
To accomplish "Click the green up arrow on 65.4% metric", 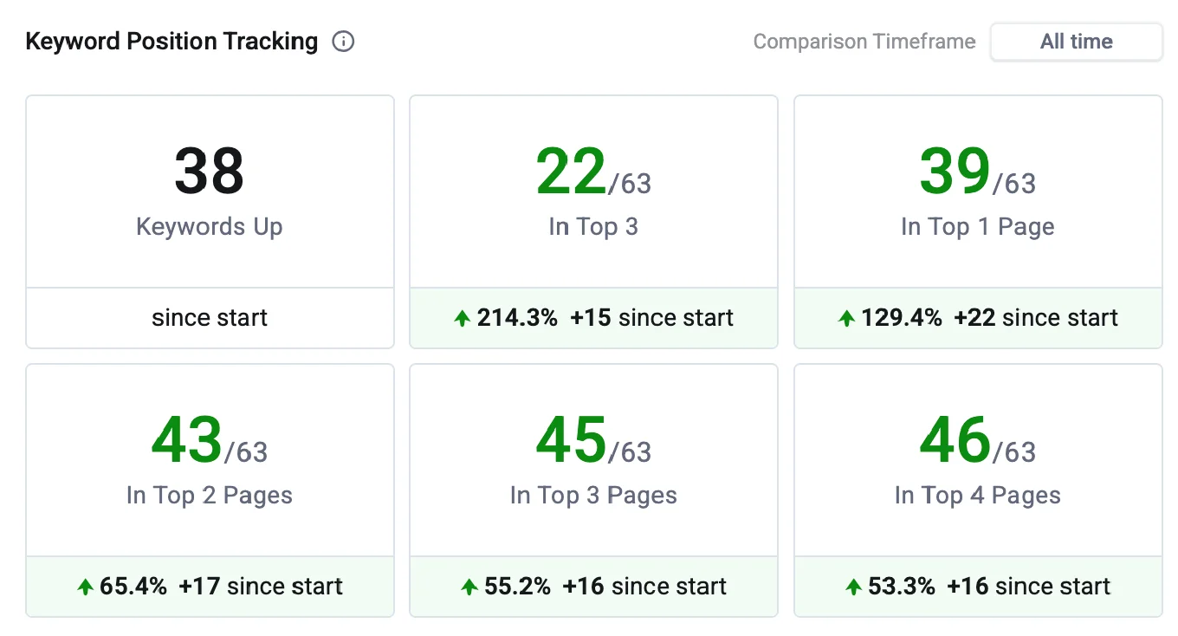I will 85,587.
